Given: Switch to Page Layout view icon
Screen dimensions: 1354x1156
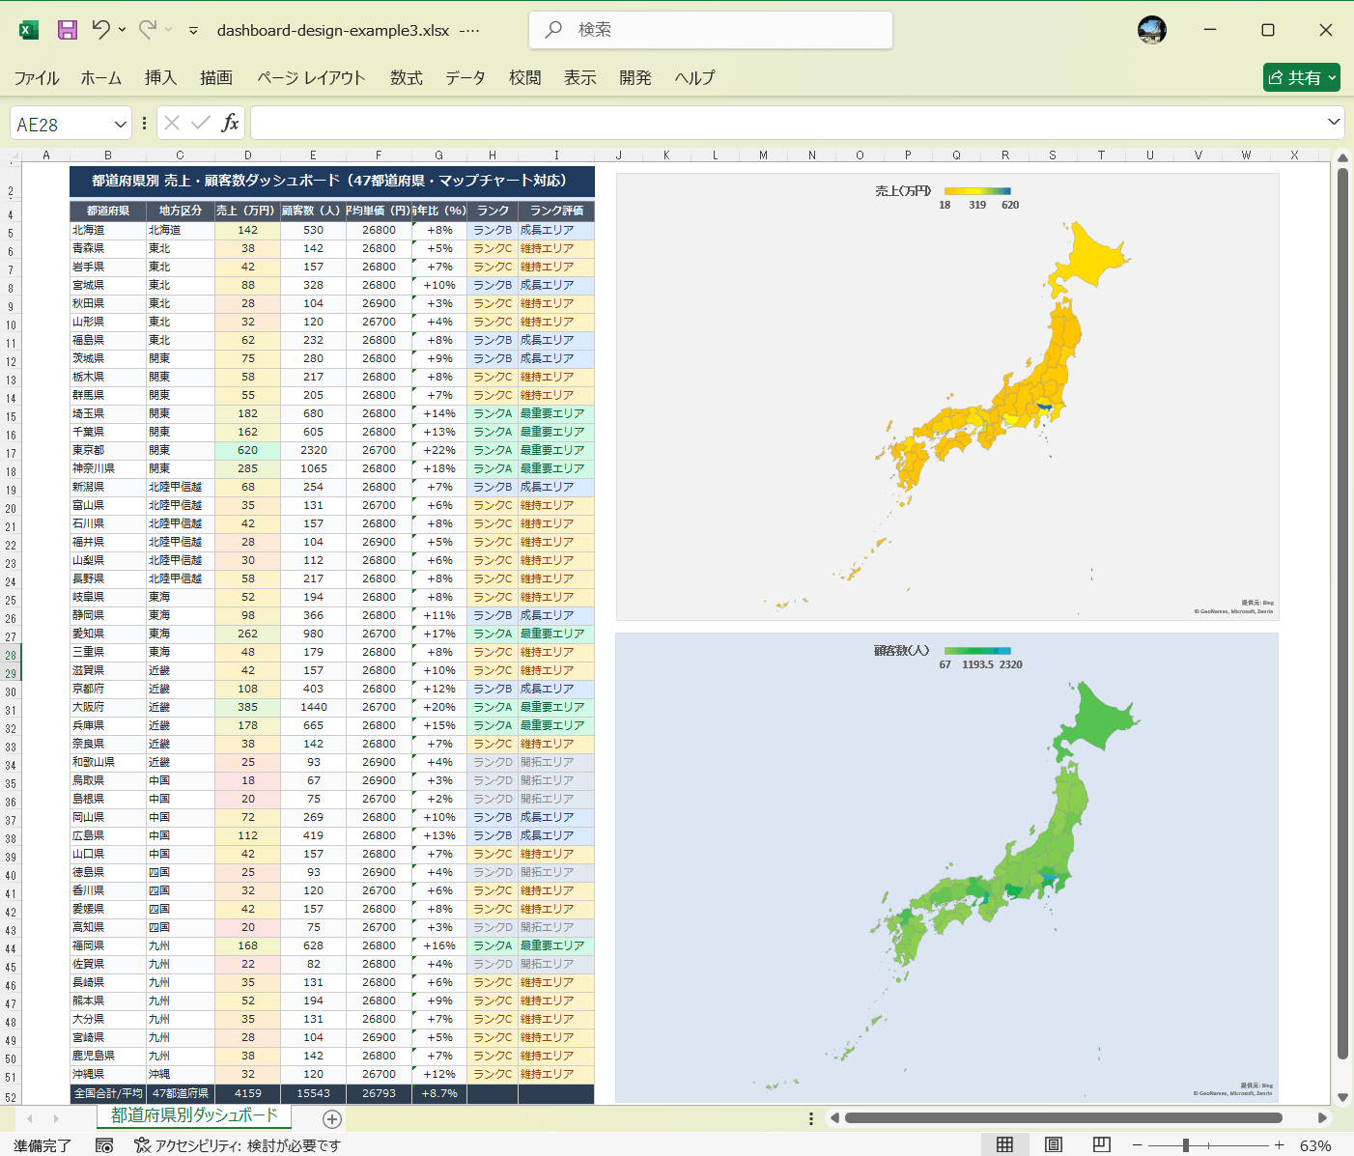Looking at the screenshot, I should (1054, 1145).
